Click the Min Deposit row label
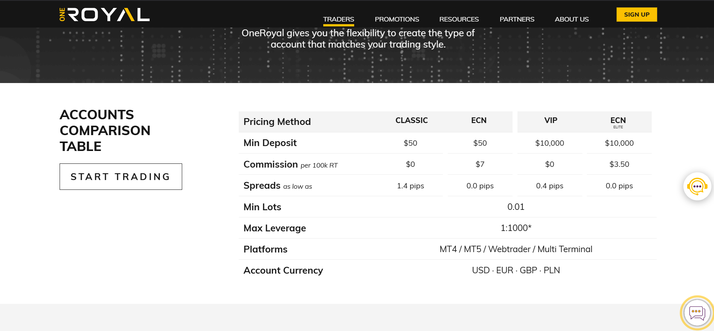714x331 pixels. (x=270, y=143)
